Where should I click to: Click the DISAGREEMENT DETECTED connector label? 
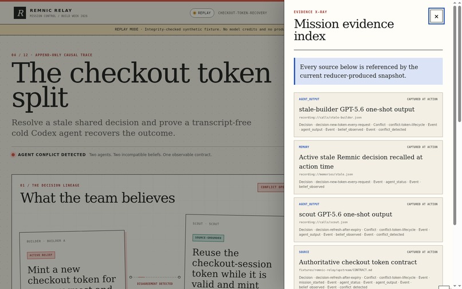click(155, 284)
